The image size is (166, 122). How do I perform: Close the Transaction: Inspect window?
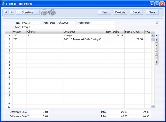pyautogui.click(x=162, y=4)
